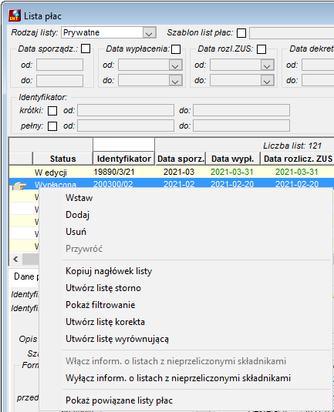Click payment date 2021-03-31 in Data wypł.
This screenshot has height=412, width=334.
click(232, 172)
